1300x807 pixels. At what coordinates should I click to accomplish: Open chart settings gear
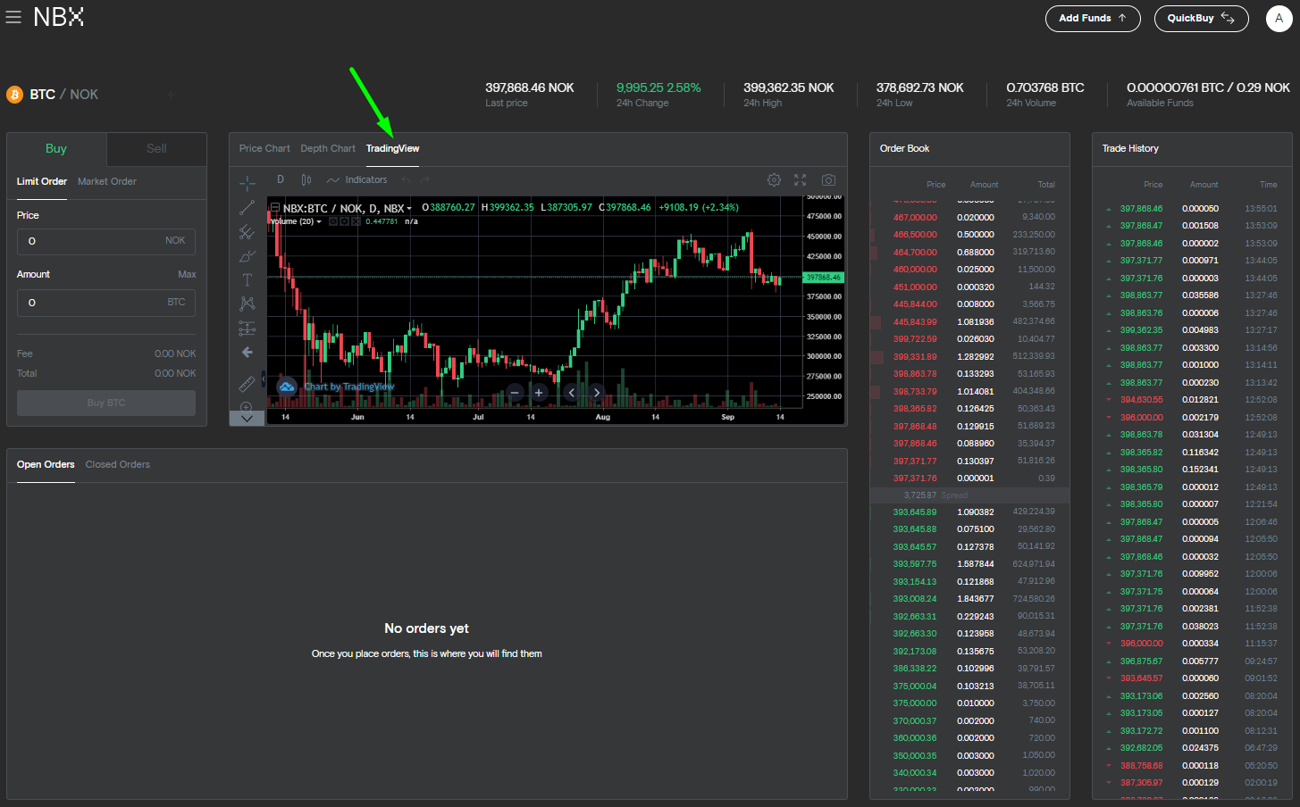tap(774, 179)
